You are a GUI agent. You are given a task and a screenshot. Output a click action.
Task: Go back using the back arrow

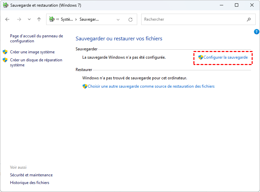point(7,19)
